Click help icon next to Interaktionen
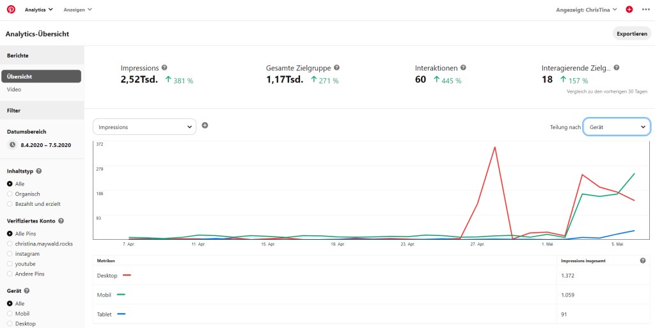Image resolution: width=655 pixels, height=328 pixels. (463, 68)
